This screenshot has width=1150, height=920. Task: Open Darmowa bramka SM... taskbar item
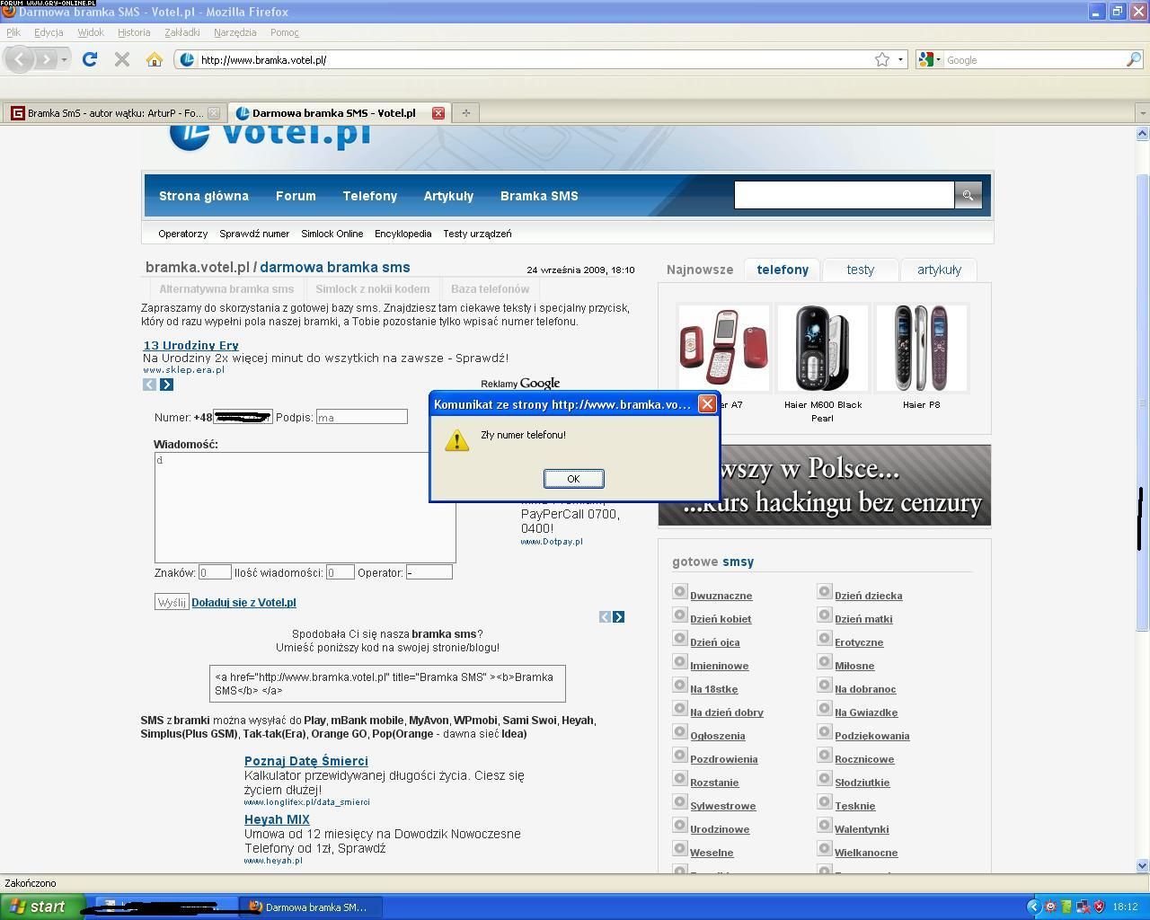[312, 907]
